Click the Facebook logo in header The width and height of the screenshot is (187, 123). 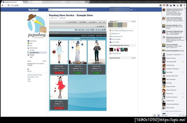pos(33,10)
